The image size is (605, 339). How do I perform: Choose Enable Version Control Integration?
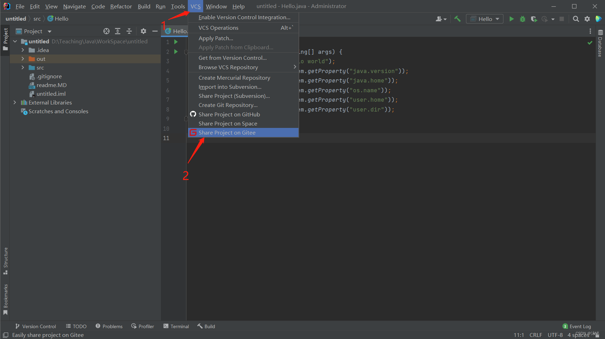click(243, 17)
